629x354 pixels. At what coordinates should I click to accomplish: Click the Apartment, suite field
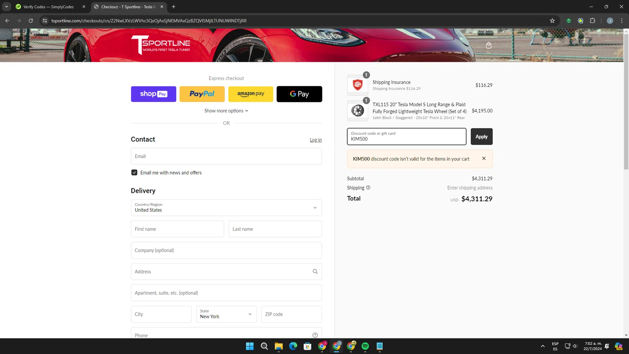226,293
